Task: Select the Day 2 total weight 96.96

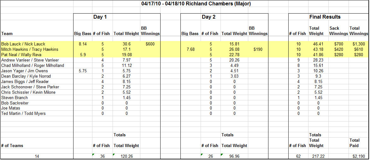Action: (234, 156)
